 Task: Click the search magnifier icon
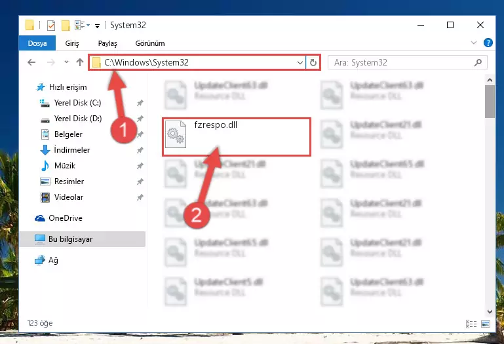tap(478, 62)
